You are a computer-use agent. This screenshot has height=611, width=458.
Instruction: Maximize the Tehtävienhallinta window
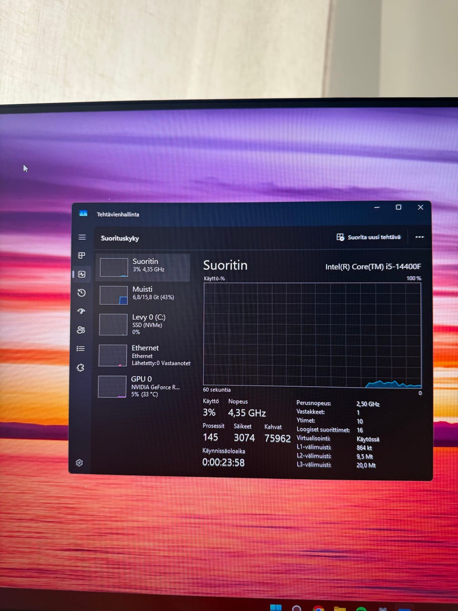pyautogui.click(x=398, y=207)
